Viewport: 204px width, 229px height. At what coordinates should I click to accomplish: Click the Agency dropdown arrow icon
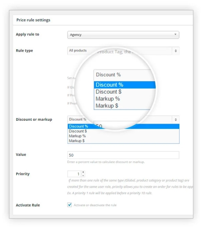coord(175,34)
